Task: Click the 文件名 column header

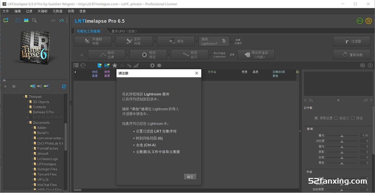Action: (212, 72)
